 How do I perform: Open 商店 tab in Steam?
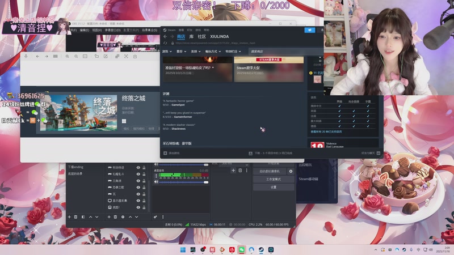coord(181,36)
